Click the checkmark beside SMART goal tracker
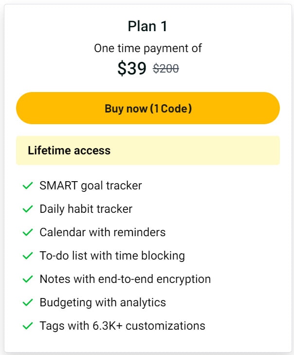Image resolution: width=294 pixels, height=355 pixels. pos(28,186)
